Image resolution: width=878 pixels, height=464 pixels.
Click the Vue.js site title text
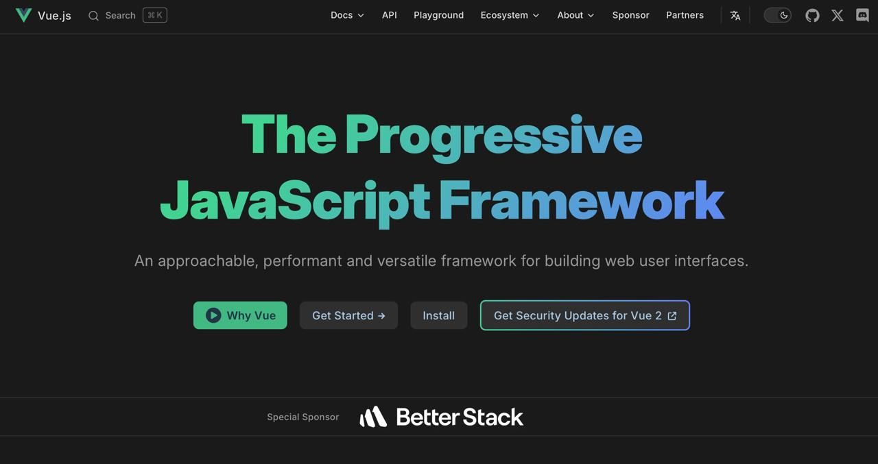54,15
